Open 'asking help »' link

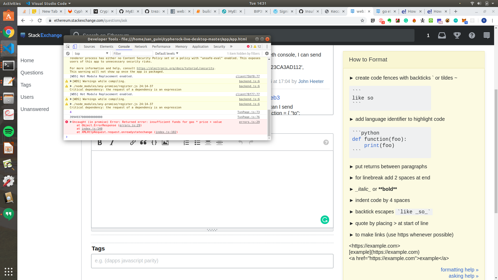464,276
